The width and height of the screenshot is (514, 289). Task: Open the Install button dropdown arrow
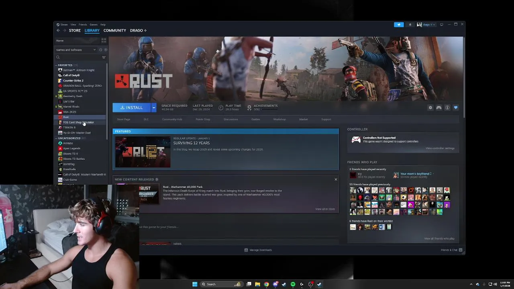pyautogui.click(x=154, y=108)
